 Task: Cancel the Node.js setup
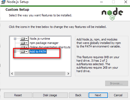tap(118, 95)
